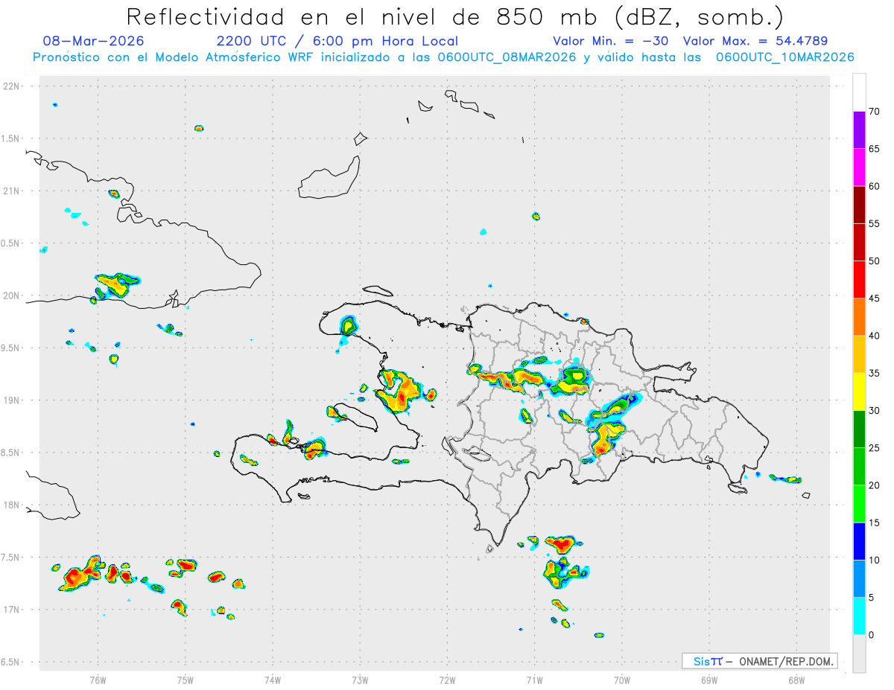Click the '20N' latitude label
Screen dimensions: 894x690
[12, 296]
